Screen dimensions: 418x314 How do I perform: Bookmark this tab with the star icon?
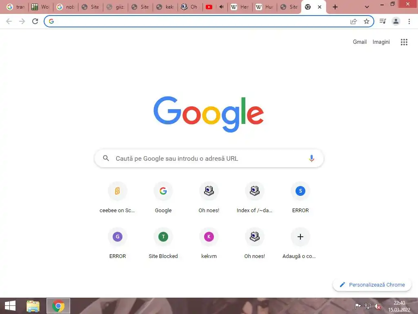point(367,21)
